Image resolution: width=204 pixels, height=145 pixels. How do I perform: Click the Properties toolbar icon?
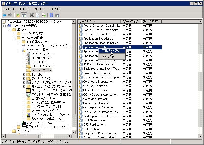tap(38, 15)
